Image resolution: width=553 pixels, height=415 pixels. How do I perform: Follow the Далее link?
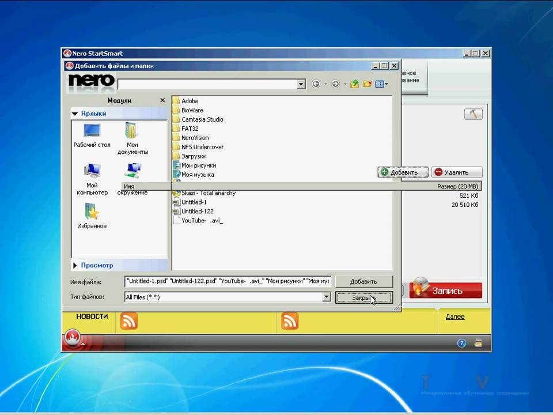(455, 316)
